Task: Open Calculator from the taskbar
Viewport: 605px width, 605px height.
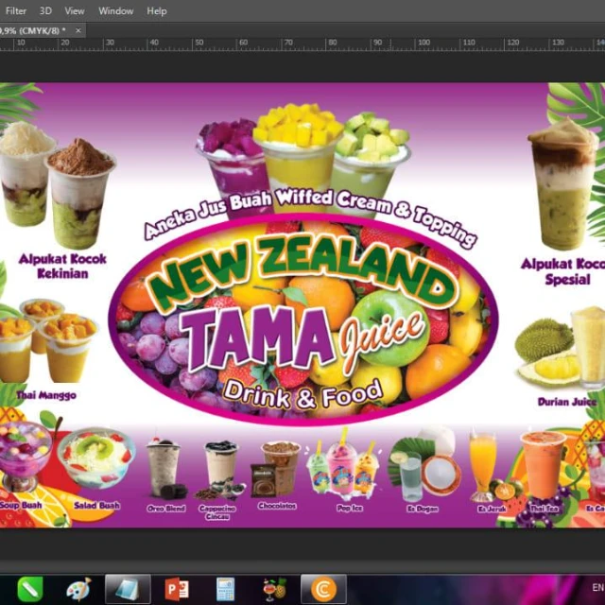Action: 225,589
